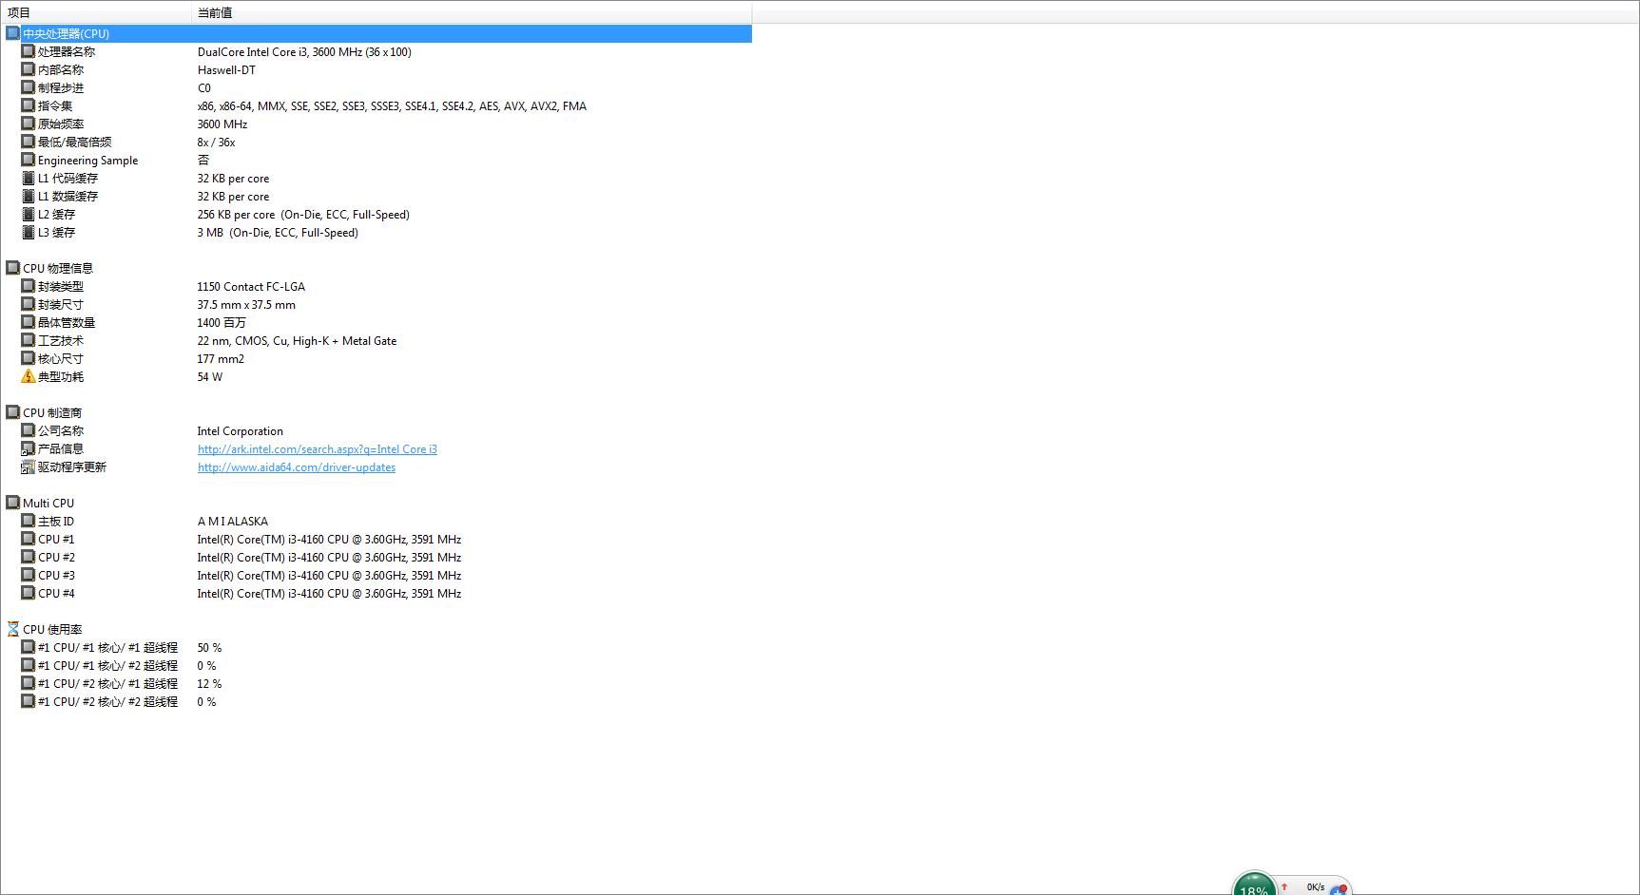Image resolution: width=1640 pixels, height=895 pixels.
Task: Click the cache icon beside L3 缓存
Action: click(29, 232)
